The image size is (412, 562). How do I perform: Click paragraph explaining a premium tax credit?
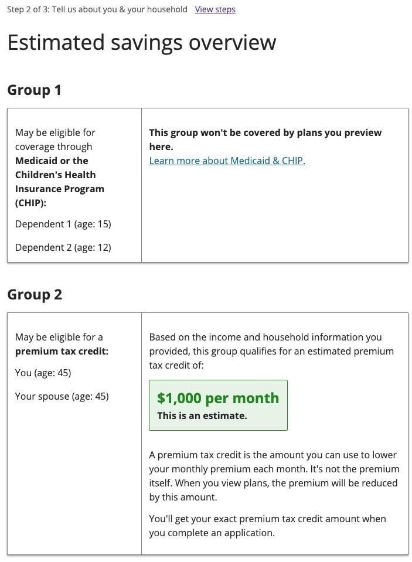(274, 476)
